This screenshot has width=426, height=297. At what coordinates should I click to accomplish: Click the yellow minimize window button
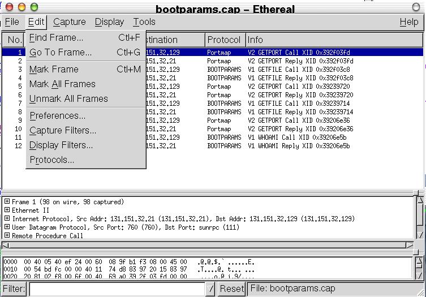[21, 7]
